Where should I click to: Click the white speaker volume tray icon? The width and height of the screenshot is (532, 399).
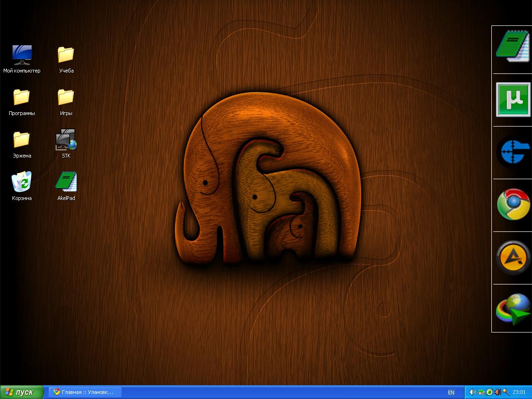[472, 392]
